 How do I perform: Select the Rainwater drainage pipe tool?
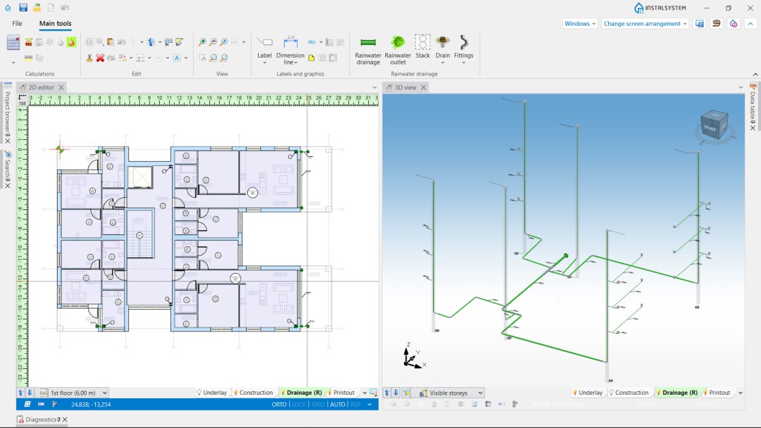click(368, 50)
